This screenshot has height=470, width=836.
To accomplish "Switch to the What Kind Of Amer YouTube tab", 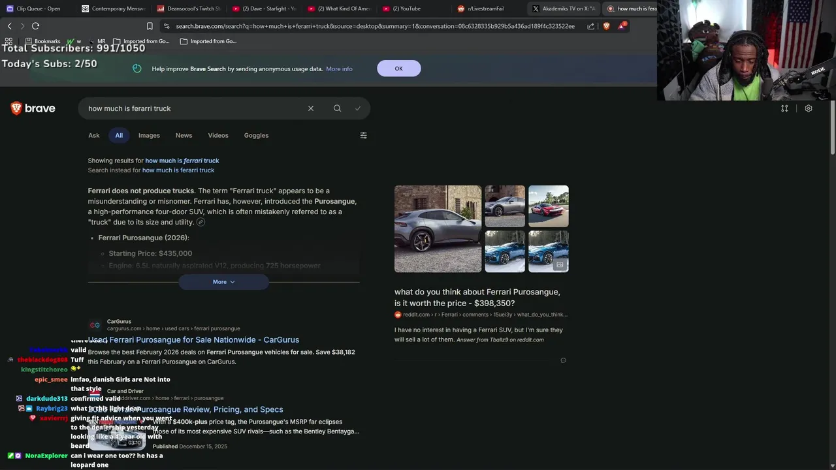I will click(338, 8).
